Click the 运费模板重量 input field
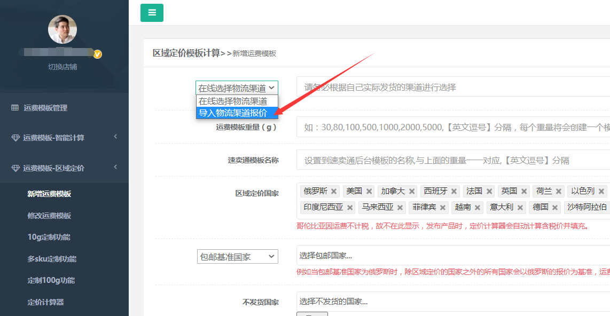The width and height of the screenshot is (610, 316). (453, 127)
